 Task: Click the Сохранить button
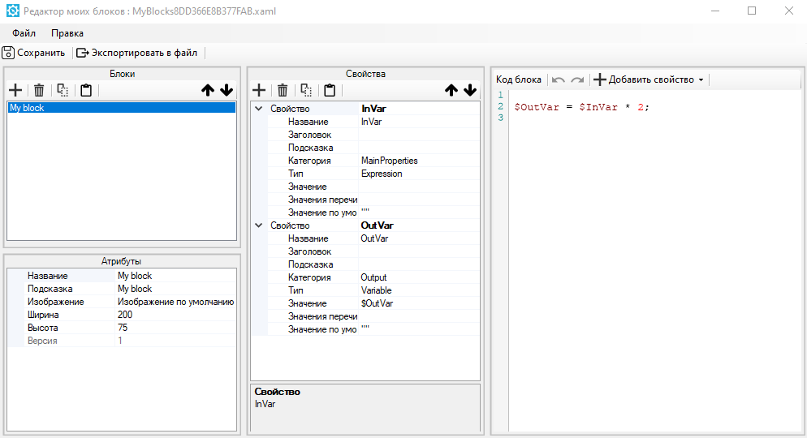coord(34,53)
